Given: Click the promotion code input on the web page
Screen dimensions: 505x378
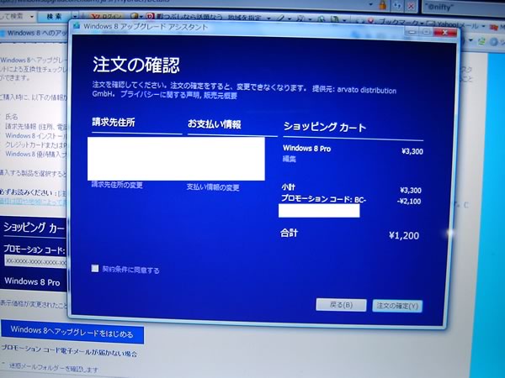Looking at the screenshot, I should (x=35, y=261).
